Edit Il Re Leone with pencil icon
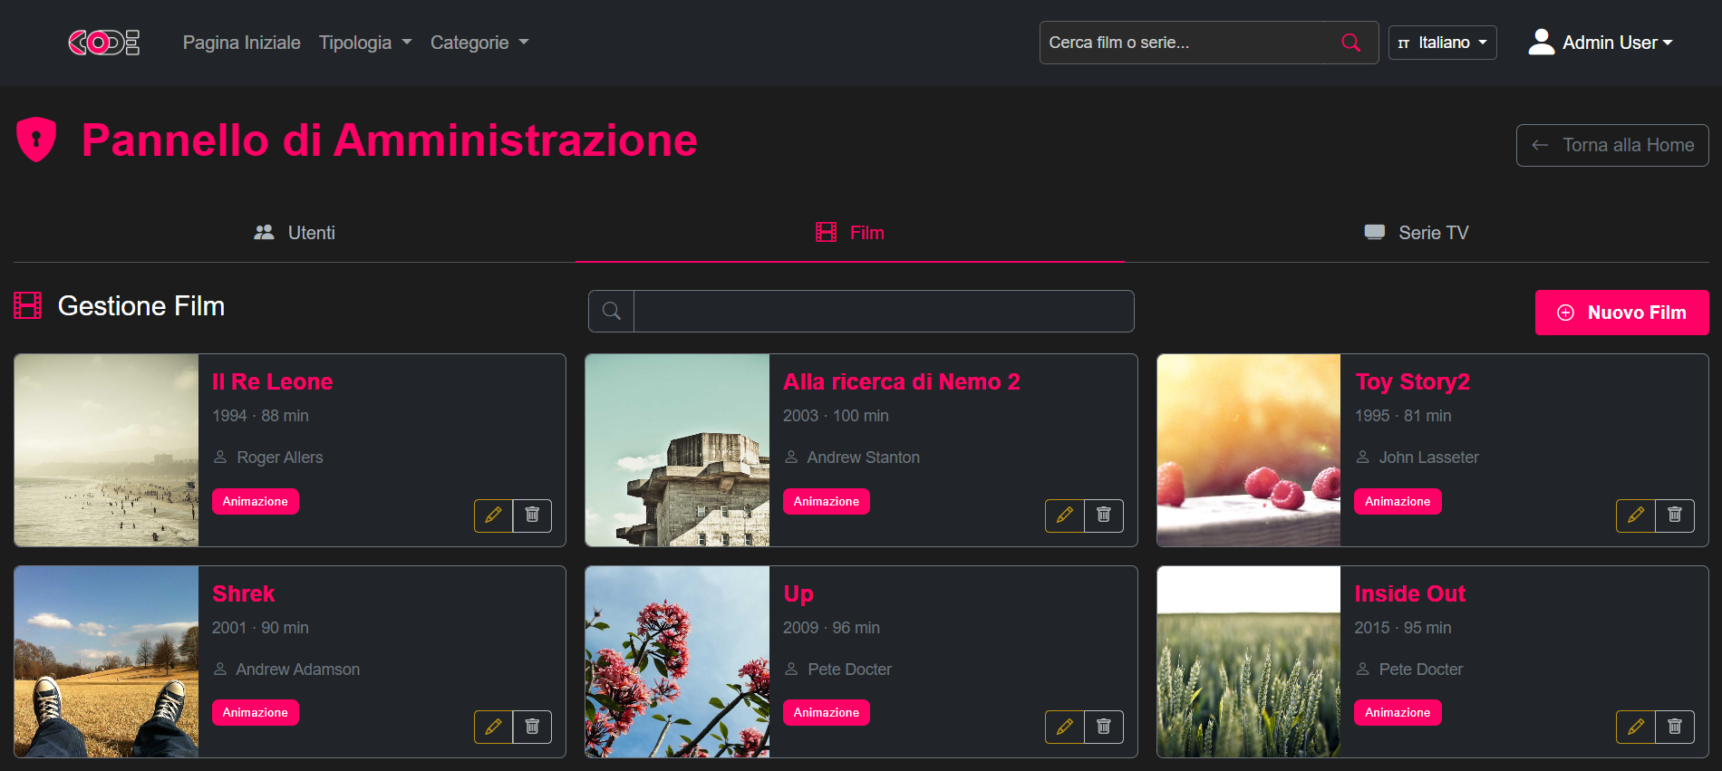The width and height of the screenshot is (1722, 771). click(x=493, y=516)
